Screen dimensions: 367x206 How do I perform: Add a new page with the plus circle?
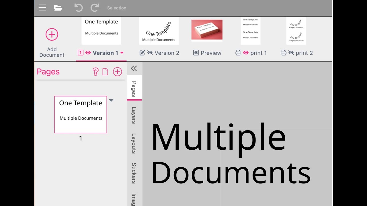click(x=117, y=72)
